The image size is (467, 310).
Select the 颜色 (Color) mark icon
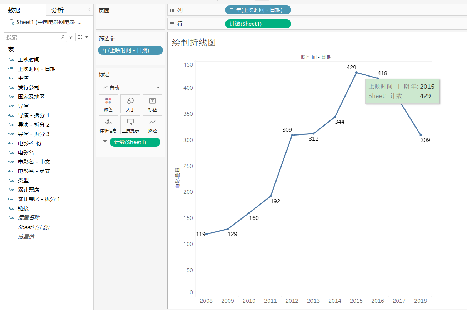pyautogui.click(x=108, y=104)
